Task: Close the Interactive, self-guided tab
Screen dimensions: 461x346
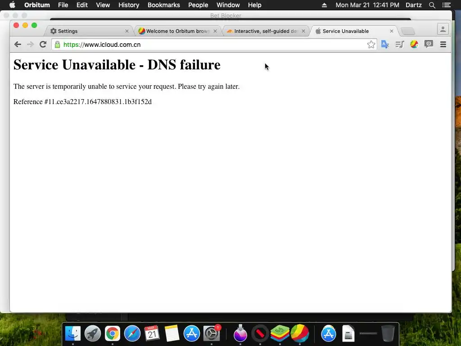Action: [303, 31]
